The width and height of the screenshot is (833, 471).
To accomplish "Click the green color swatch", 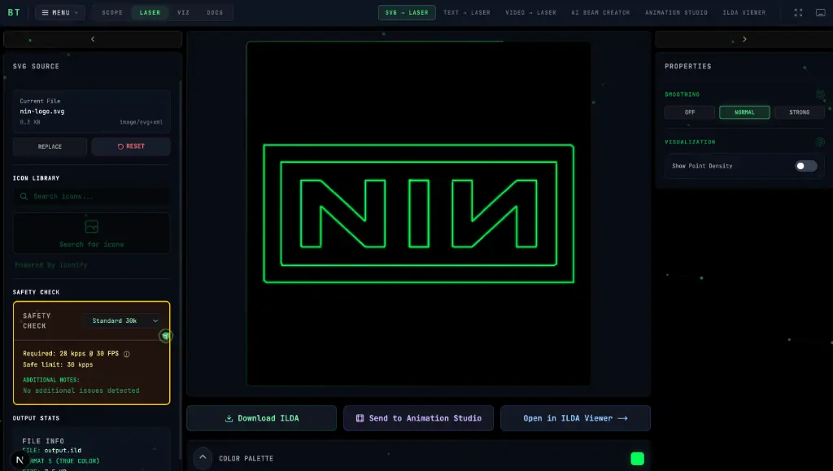I will tap(637, 458).
